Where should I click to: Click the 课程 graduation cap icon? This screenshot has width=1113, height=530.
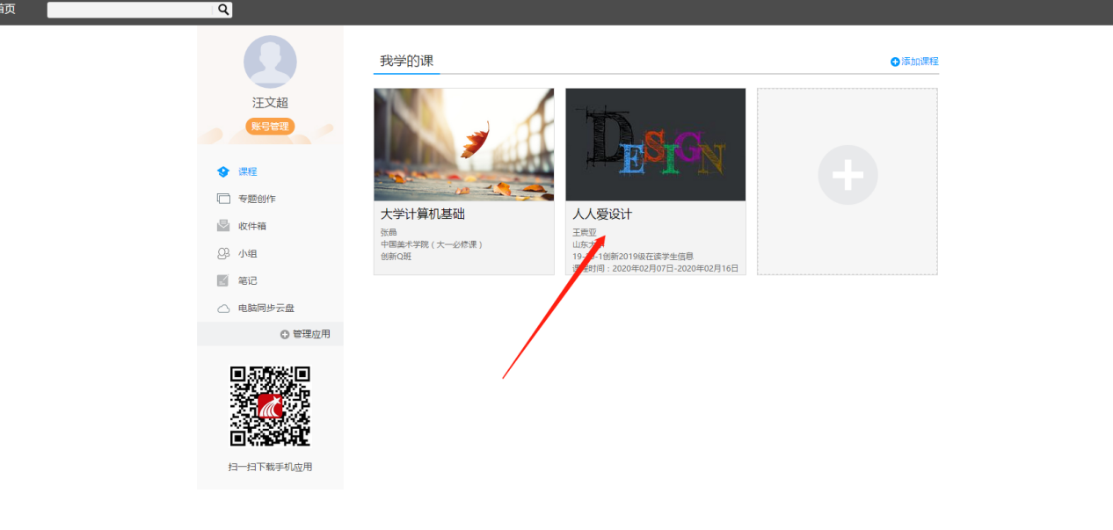[x=223, y=172]
